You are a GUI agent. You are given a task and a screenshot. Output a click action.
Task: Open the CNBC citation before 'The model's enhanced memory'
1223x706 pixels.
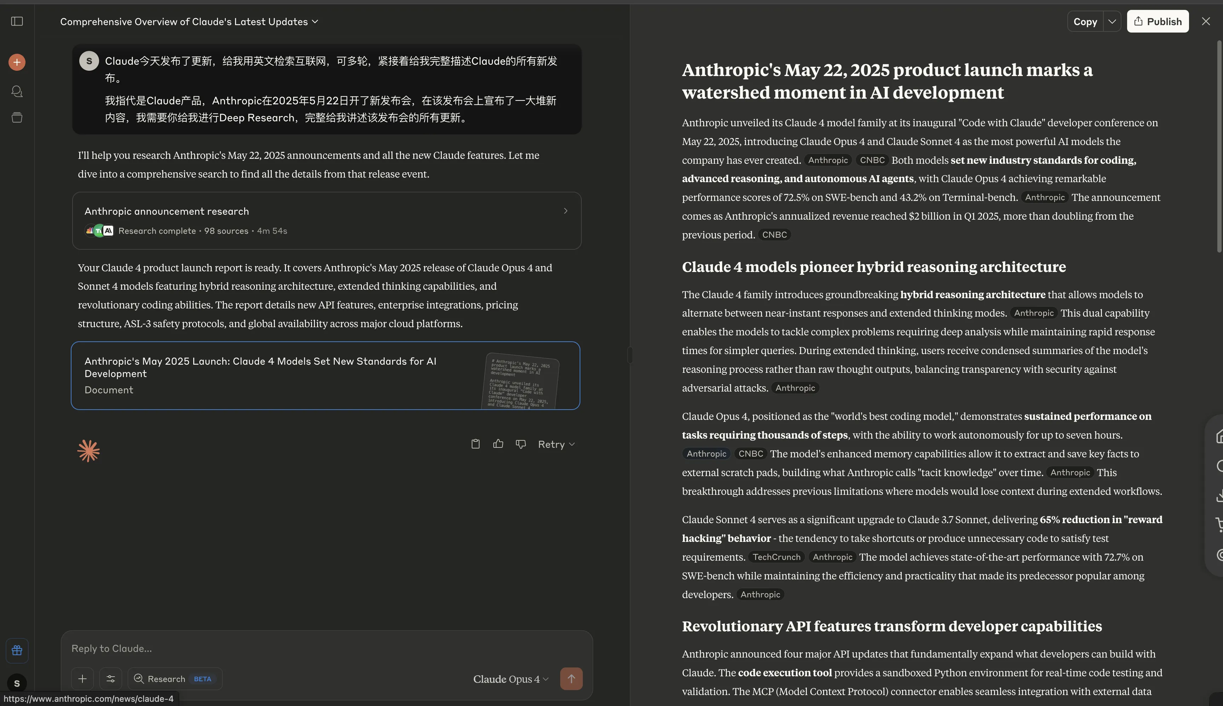(x=751, y=454)
